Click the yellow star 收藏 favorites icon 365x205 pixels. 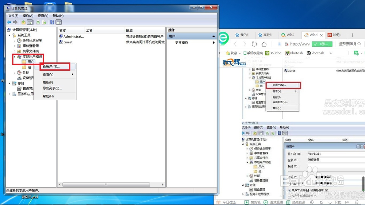(x=228, y=53)
